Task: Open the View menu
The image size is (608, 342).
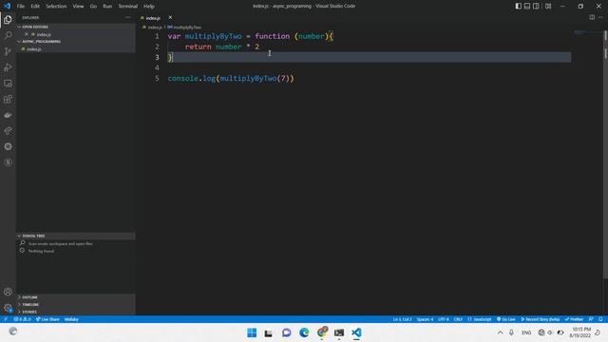Action: [x=78, y=7]
